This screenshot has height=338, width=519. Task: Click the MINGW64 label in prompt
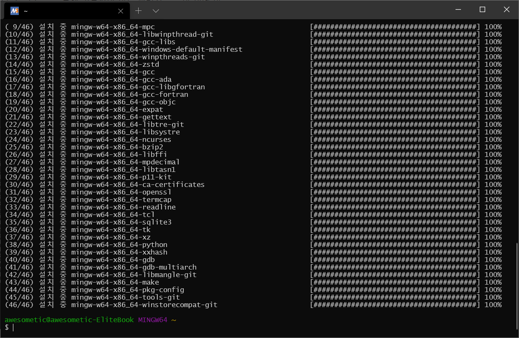coord(153,320)
